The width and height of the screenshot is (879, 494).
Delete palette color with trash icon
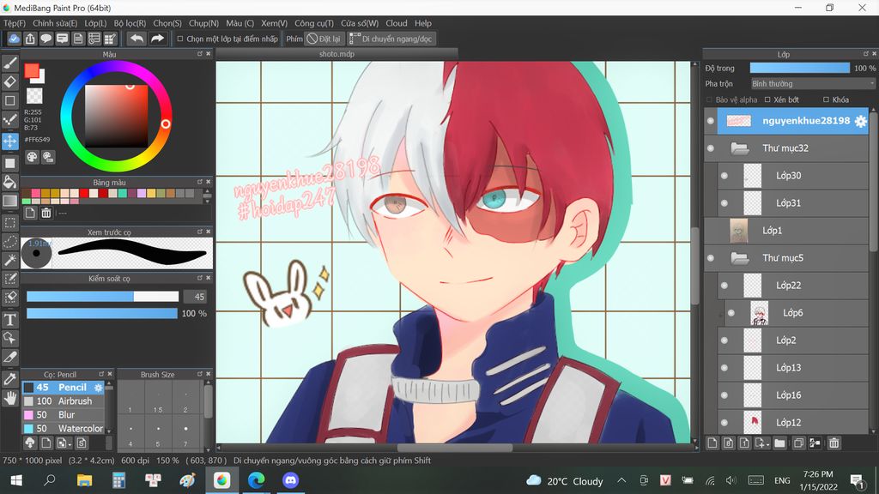[x=46, y=213]
